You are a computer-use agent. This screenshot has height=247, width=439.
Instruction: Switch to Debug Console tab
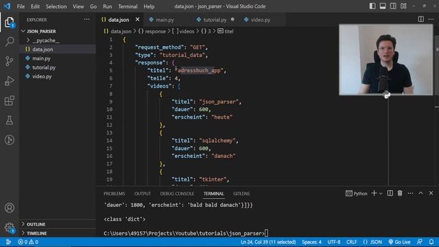coord(177,193)
